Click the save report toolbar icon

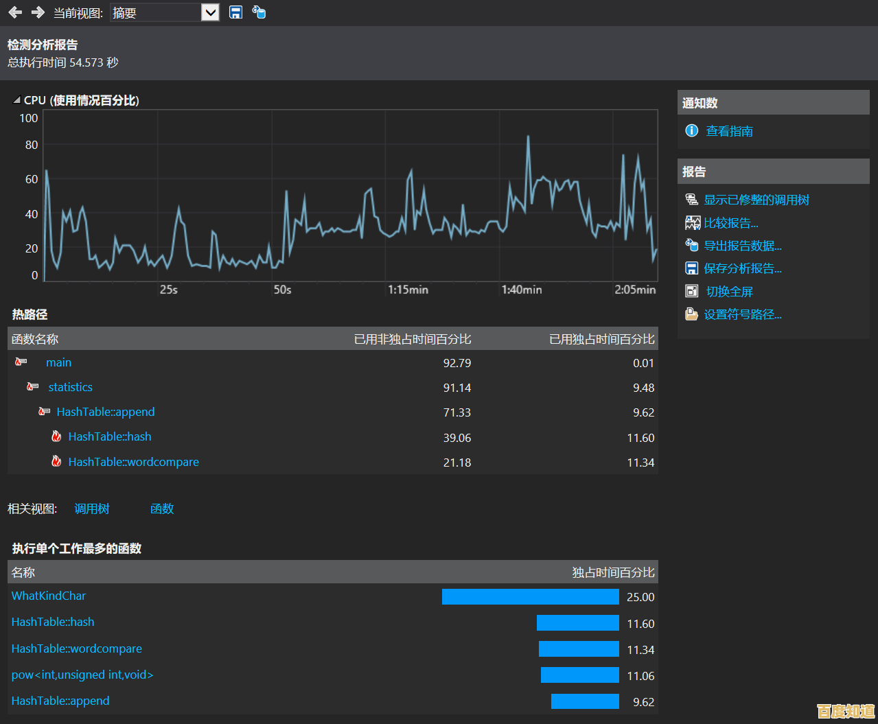click(x=235, y=12)
